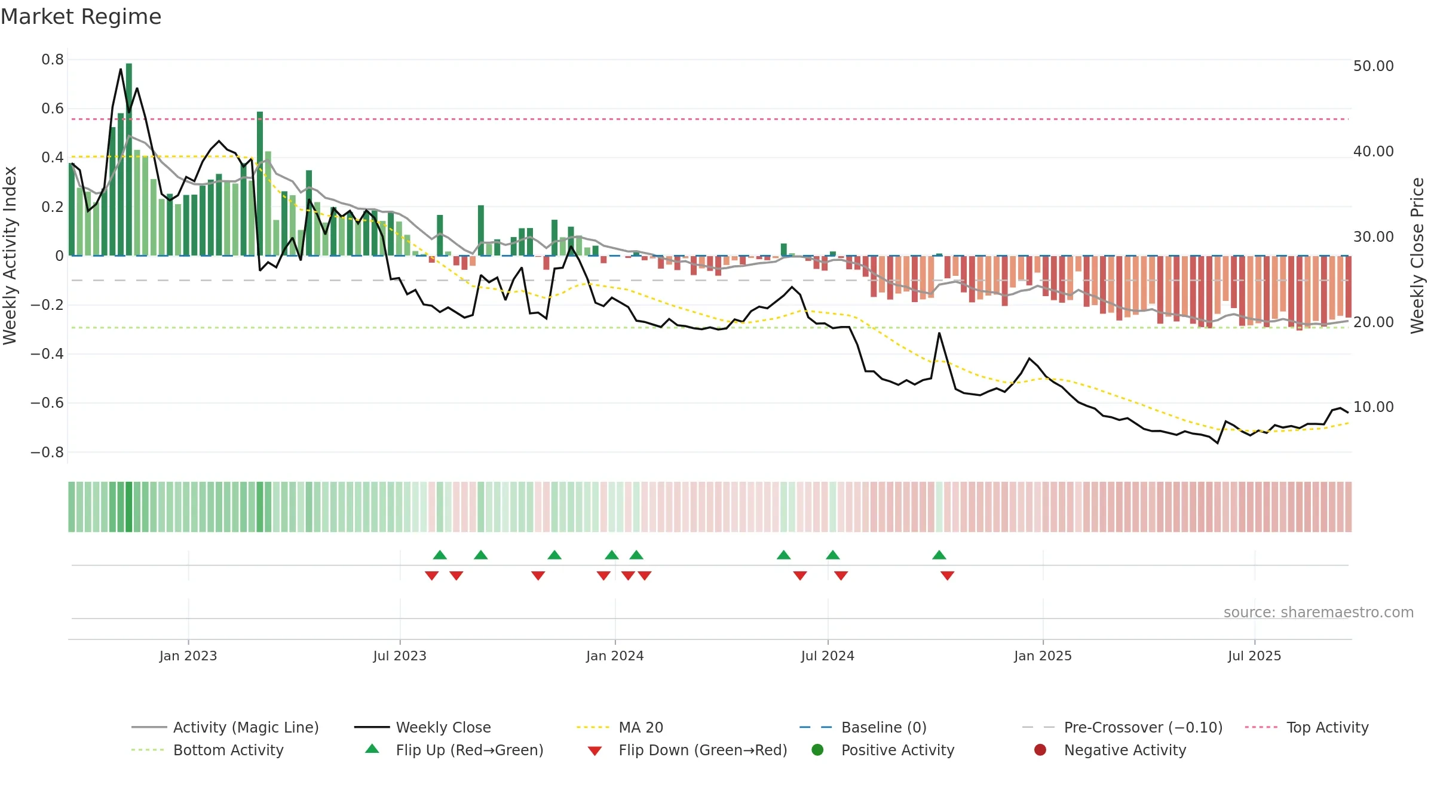This screenshot has height=806, width=1434.
Task: Click the light green dotted Bottom Activity swatch
Action: click(x=149, y=750)
